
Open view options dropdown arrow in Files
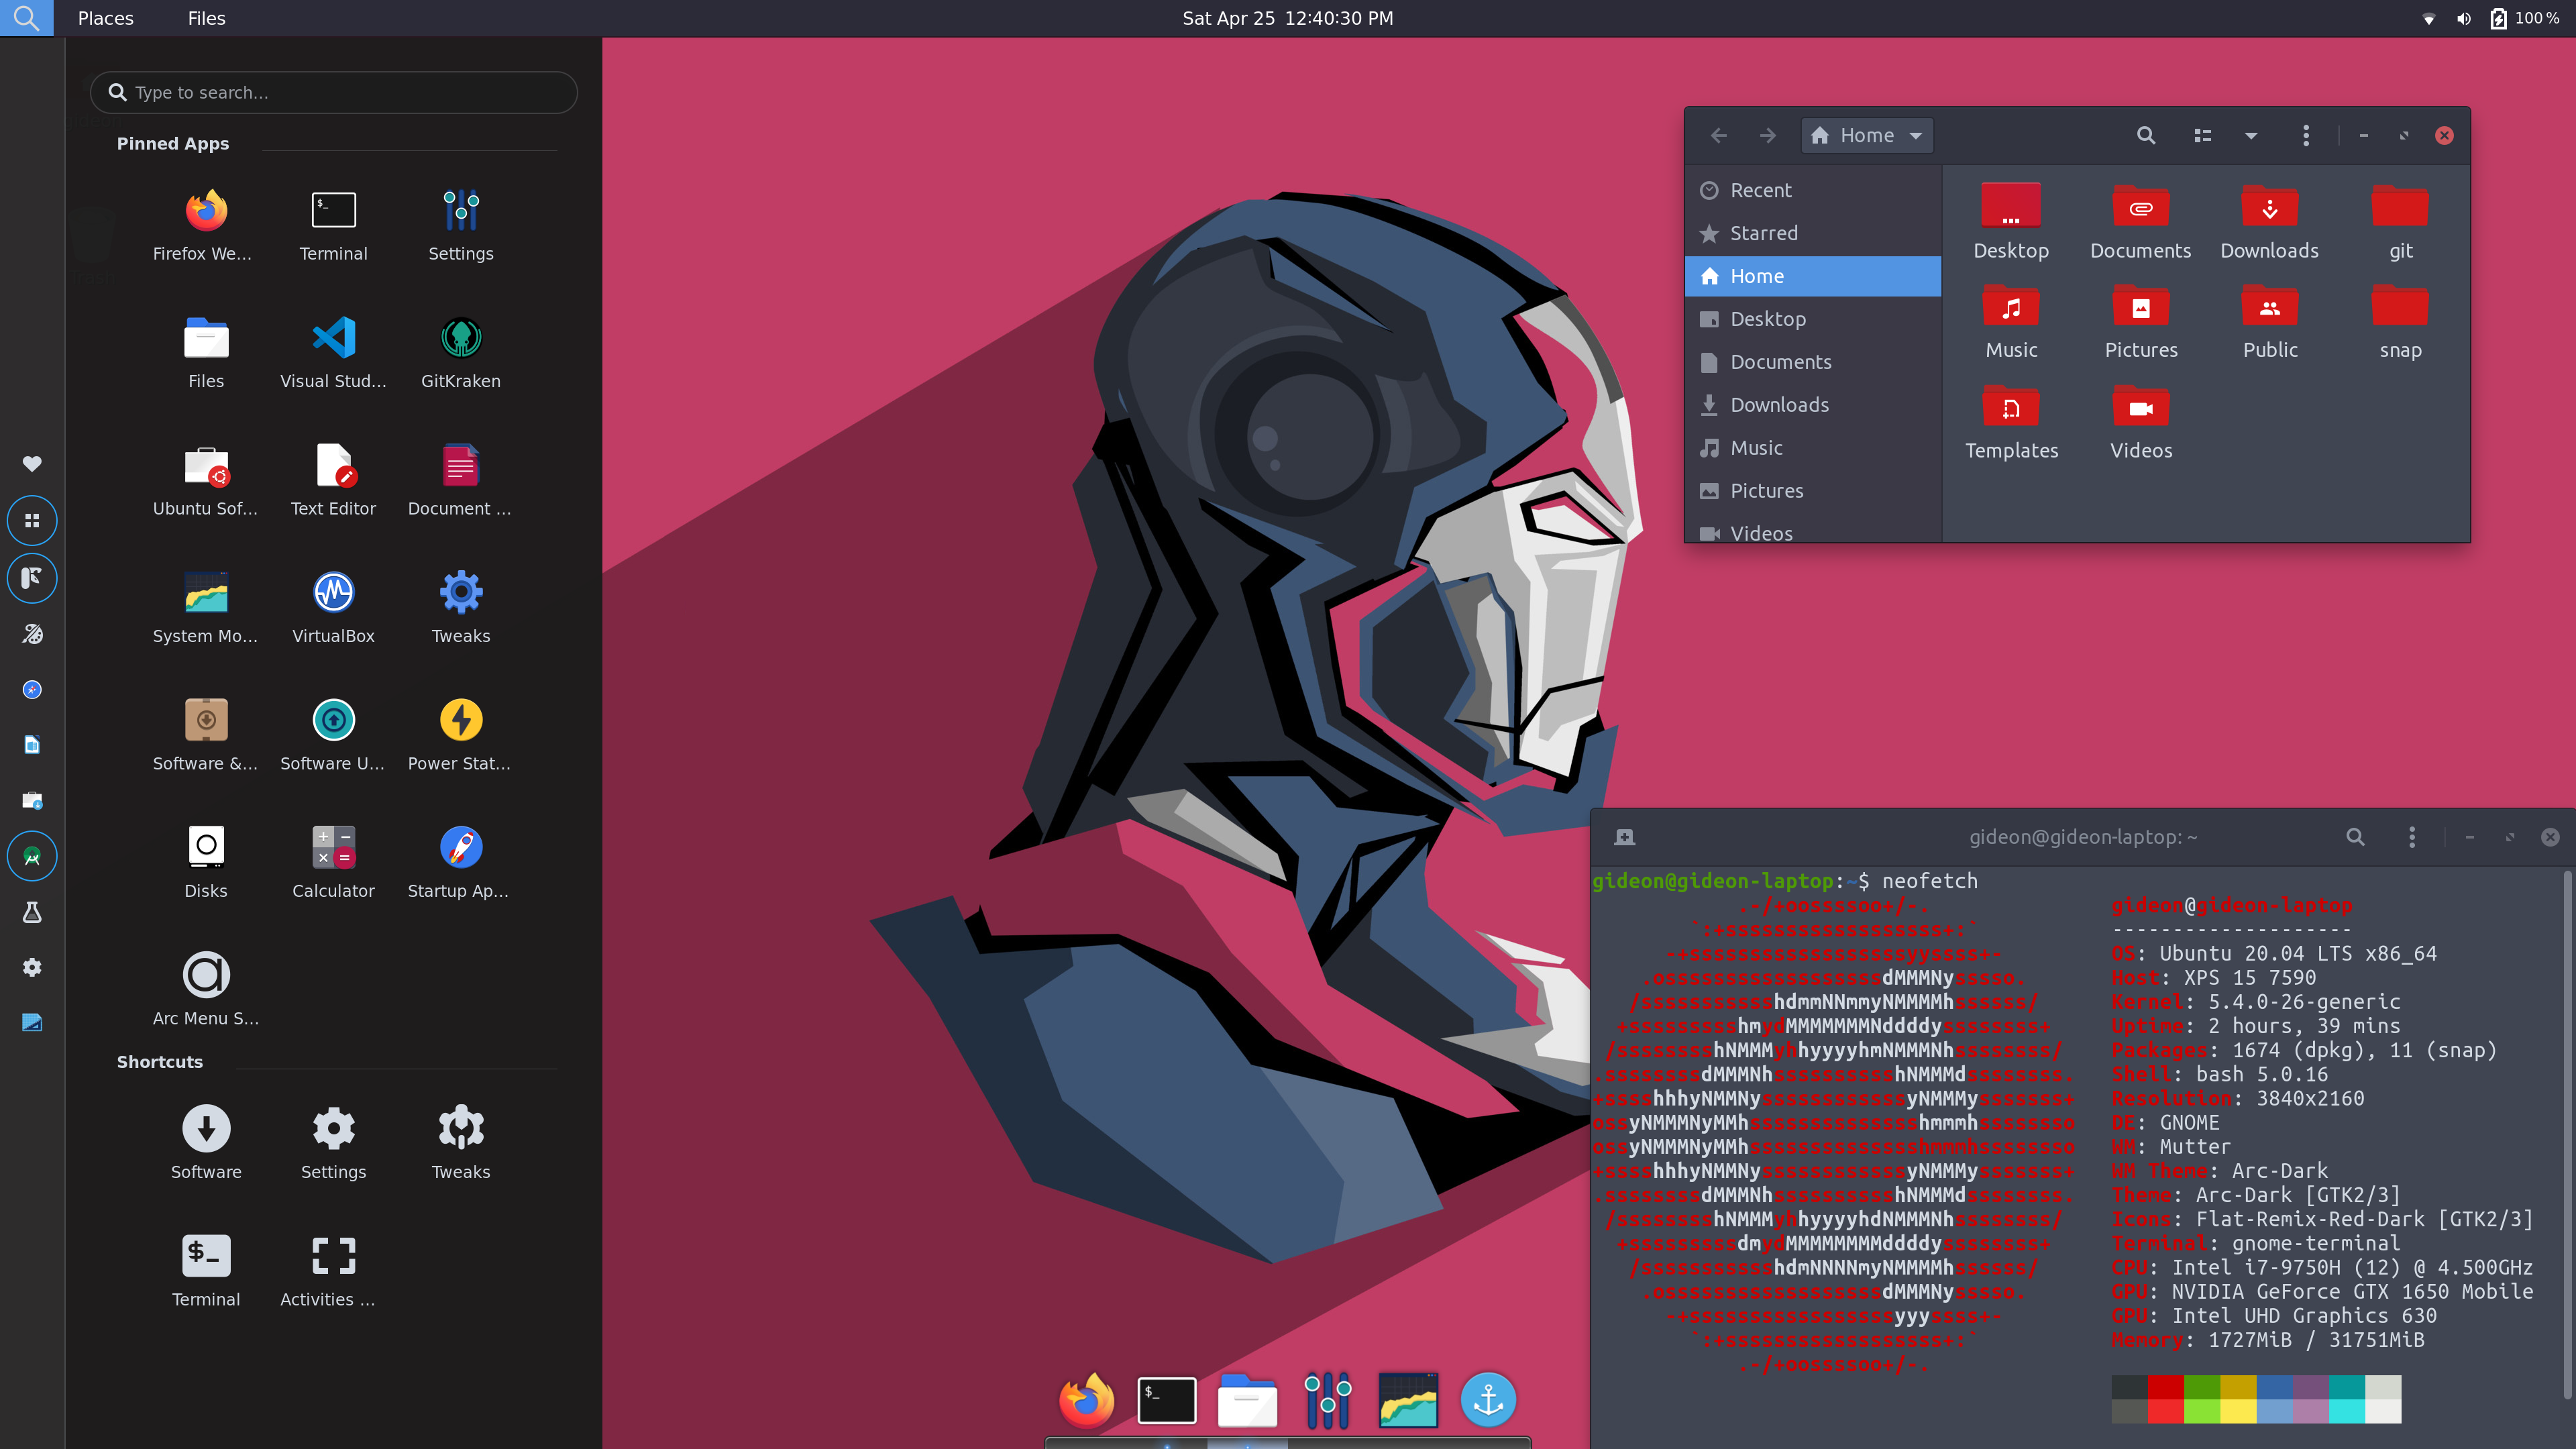tap(2250, 135)
